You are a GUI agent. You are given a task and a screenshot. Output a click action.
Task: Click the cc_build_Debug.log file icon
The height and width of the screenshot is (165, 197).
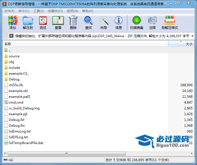click(x=6, y=108)
